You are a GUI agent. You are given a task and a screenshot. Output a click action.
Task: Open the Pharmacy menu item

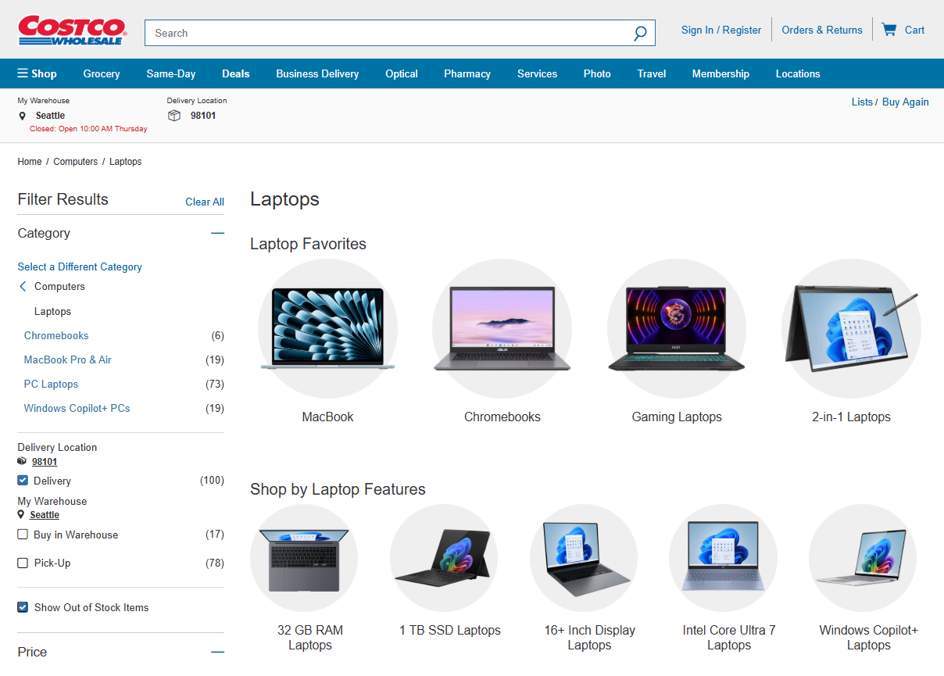tap(467, 73)
